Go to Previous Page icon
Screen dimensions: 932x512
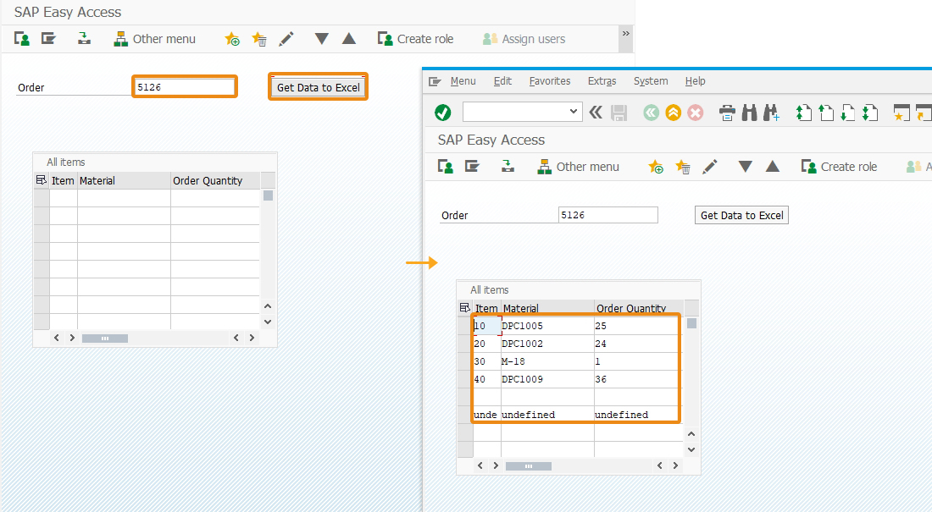[826, 113]
